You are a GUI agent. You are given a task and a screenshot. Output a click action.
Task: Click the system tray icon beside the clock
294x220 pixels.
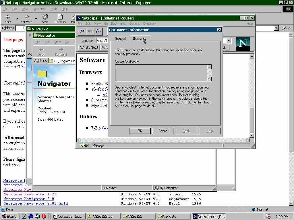268,217
